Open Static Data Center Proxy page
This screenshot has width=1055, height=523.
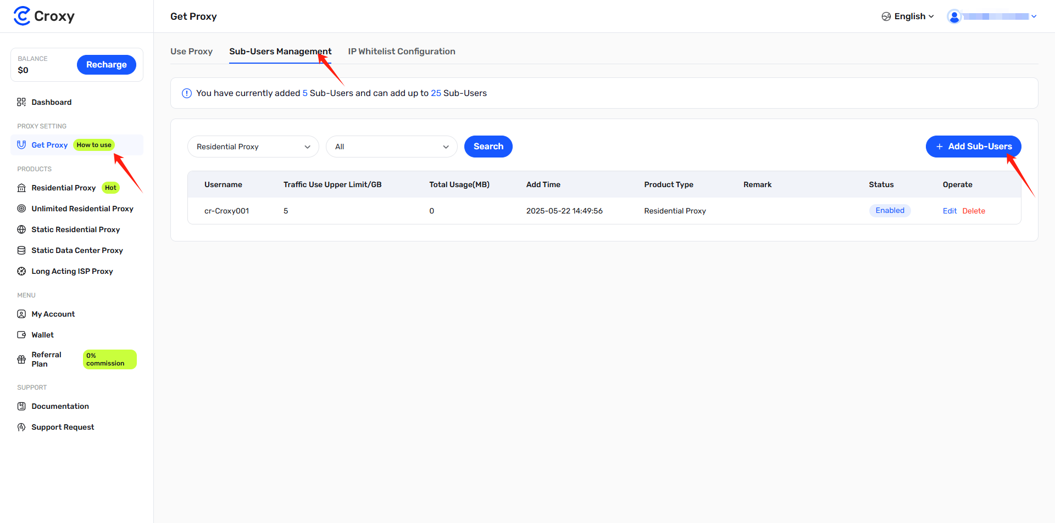click(77, 250)
